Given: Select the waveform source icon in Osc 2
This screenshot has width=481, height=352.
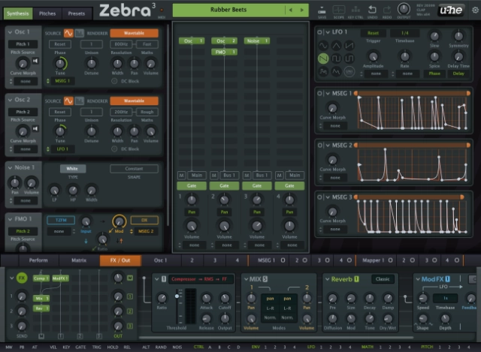Looking at the screenshot, I should [68, 101].
